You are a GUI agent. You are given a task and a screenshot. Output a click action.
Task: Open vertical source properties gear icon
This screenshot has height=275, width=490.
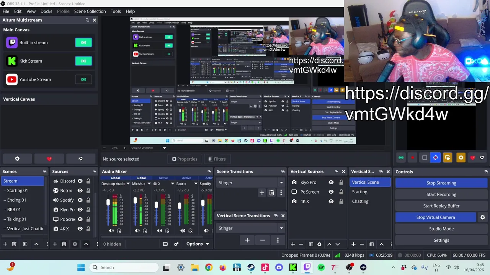click(x=319, y=244)
